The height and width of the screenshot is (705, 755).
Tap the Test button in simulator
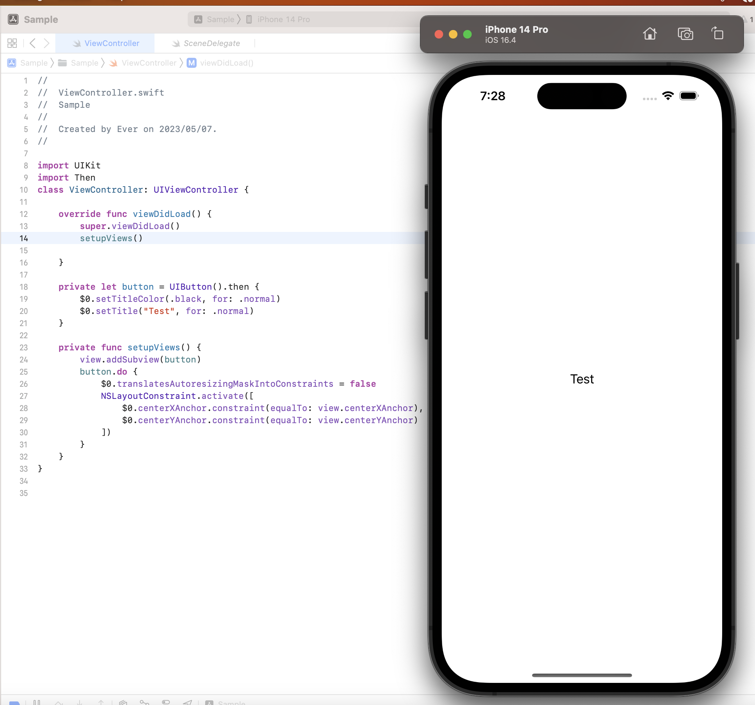(582, 379)
